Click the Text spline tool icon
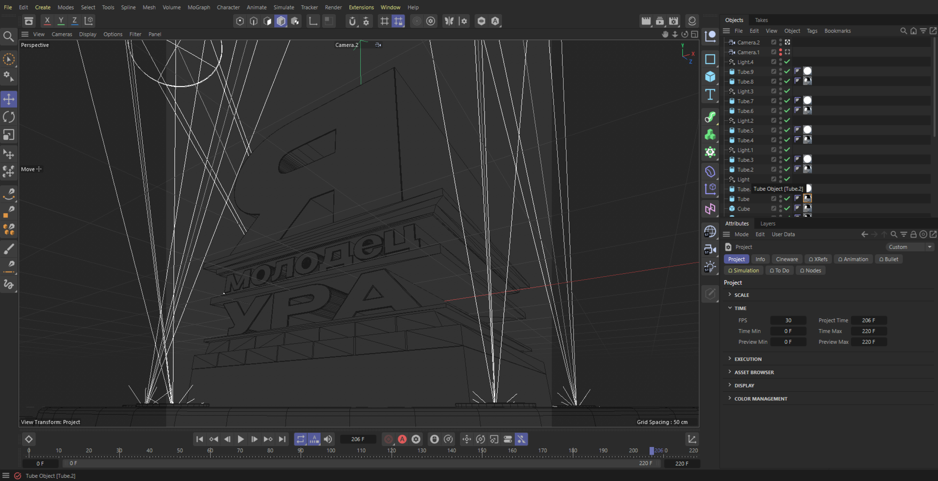Screen dimensions: 938x481 710,95
